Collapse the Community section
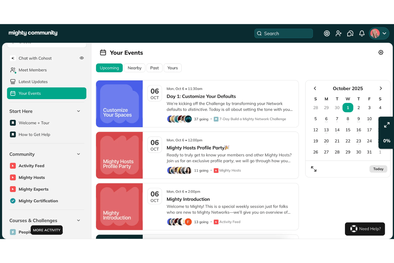 [x=79, y=154]
